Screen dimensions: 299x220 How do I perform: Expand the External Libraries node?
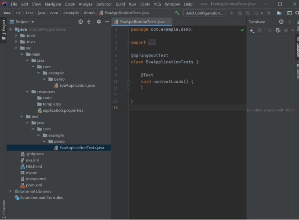tap(10, 191)
